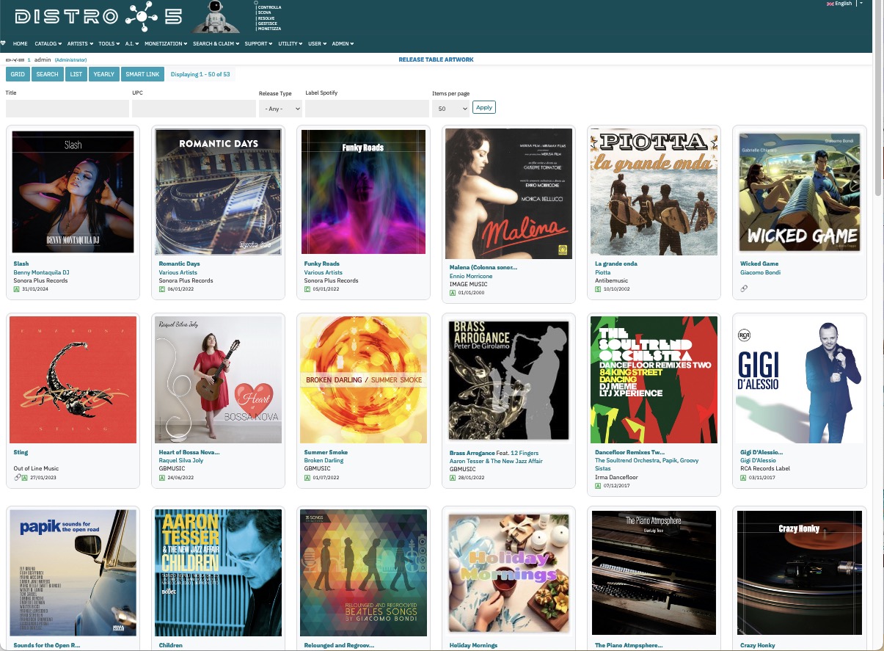Open the Romantic Days album cover
The height and width of the screenshot is (651, 884).
click(x=219, y=192)
